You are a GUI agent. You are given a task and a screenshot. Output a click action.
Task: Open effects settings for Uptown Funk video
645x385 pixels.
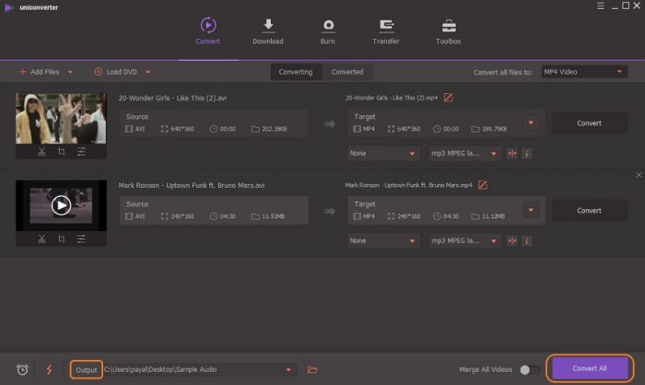pos(81,239)
